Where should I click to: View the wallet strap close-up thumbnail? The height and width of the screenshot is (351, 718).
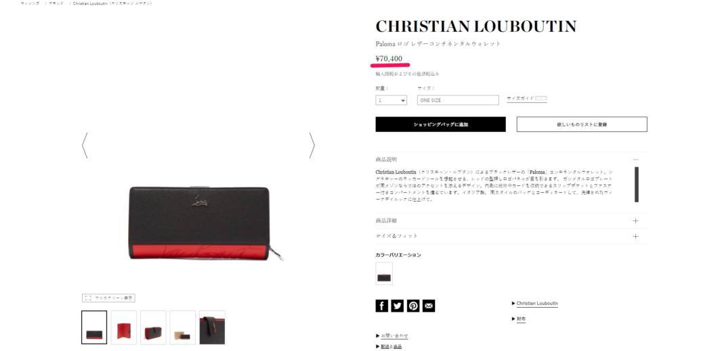(x=212, y=327)
